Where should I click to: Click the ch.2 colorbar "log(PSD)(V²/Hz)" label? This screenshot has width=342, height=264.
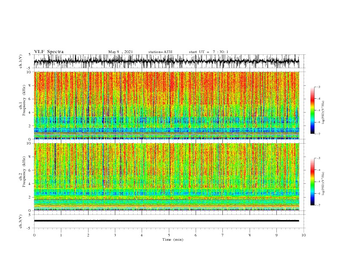pos(323,184)
